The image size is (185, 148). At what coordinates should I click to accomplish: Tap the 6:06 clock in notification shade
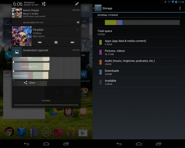click(x=18, y=4)
